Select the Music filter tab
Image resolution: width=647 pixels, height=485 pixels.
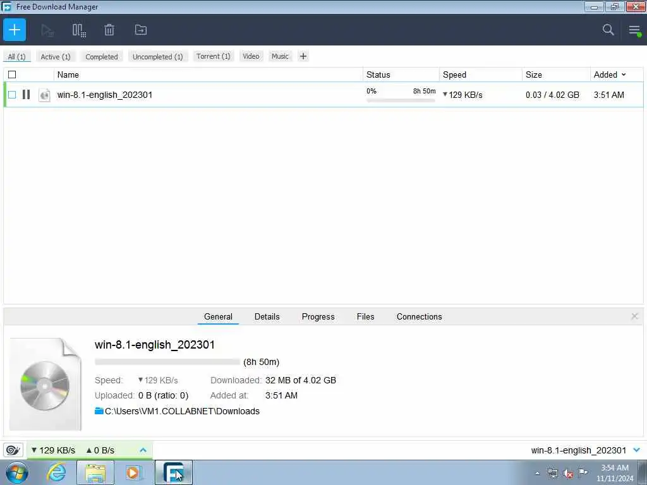(x=280, y=56)
